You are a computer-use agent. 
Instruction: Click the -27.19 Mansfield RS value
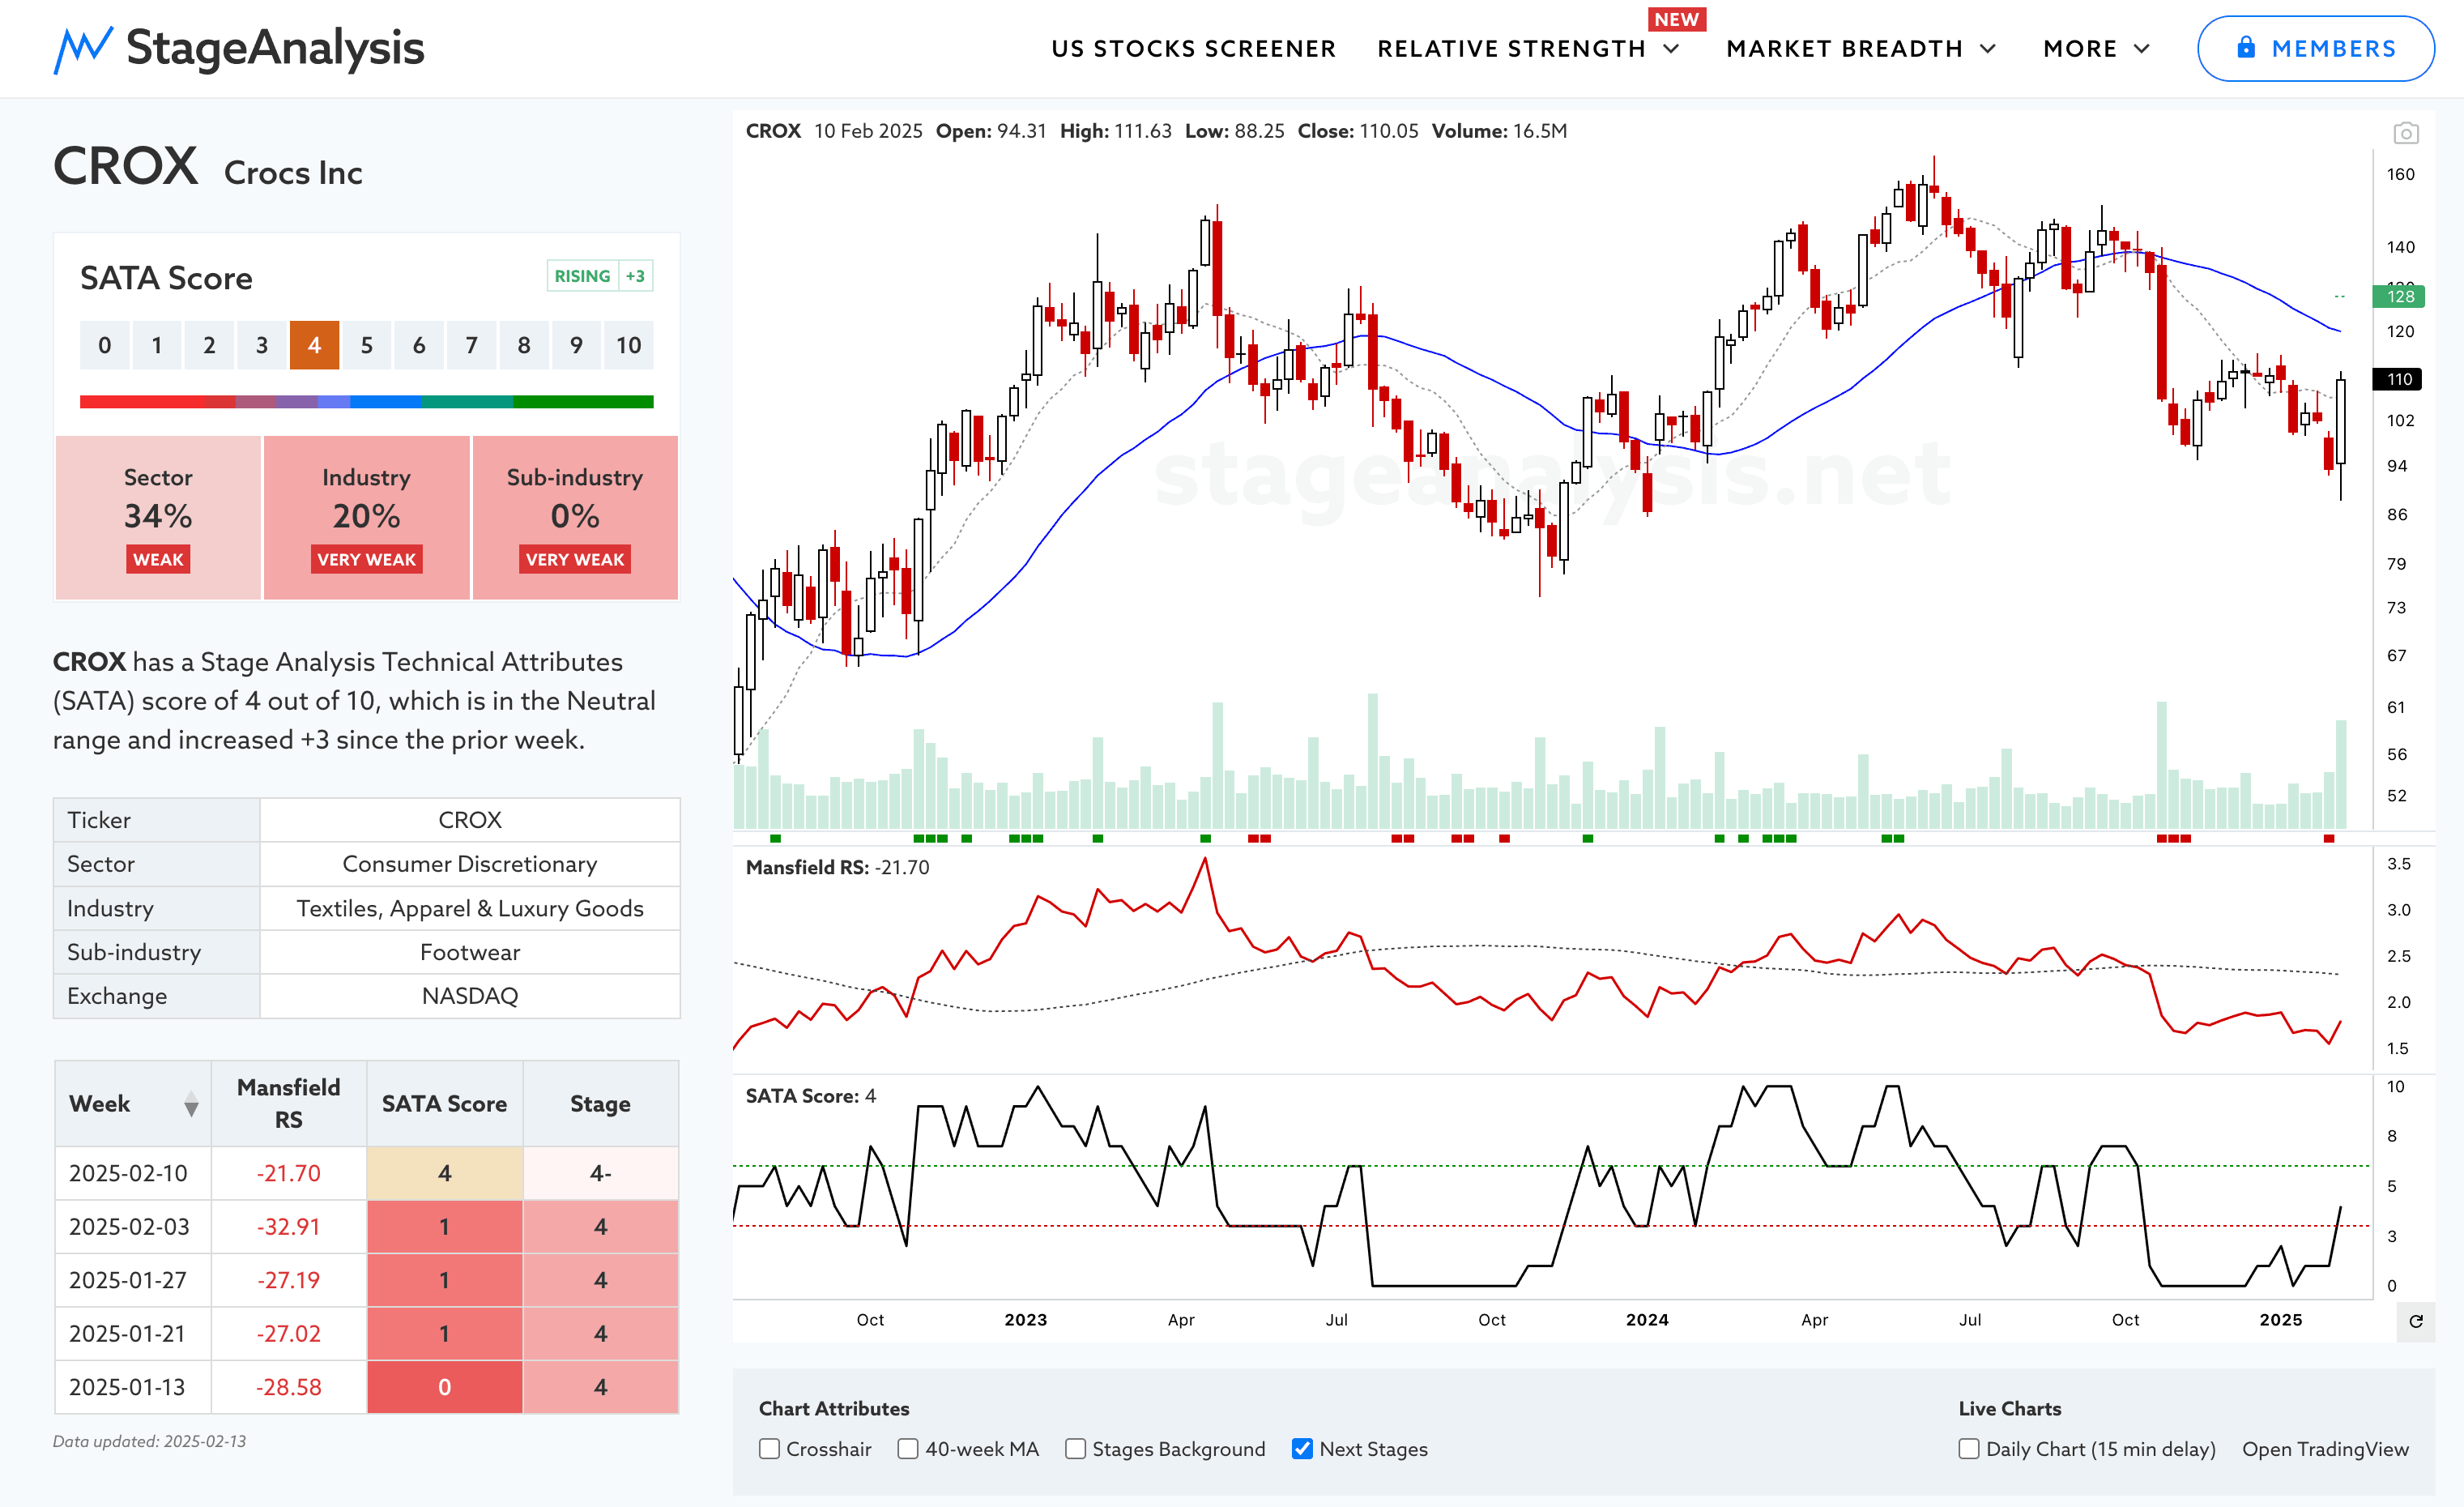coord(289,1280)
